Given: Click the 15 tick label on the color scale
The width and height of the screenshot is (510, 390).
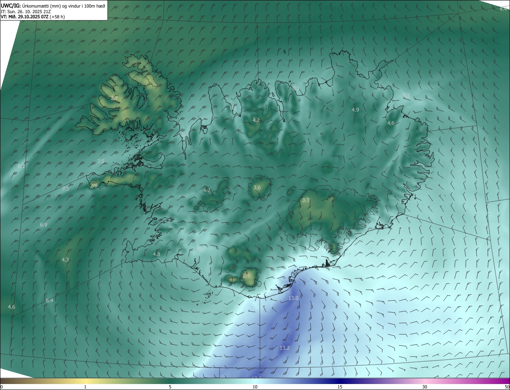Looking at the screenshot, I should [340, 387].
